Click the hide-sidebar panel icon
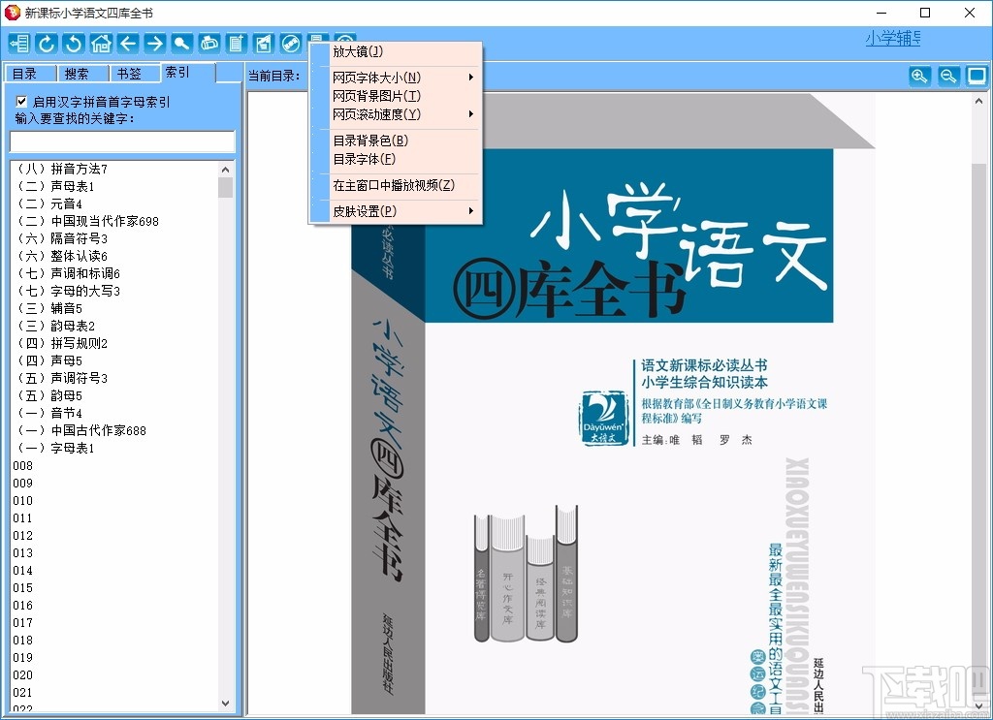Viewport: 993px width, 720px height. pos(19,43)
